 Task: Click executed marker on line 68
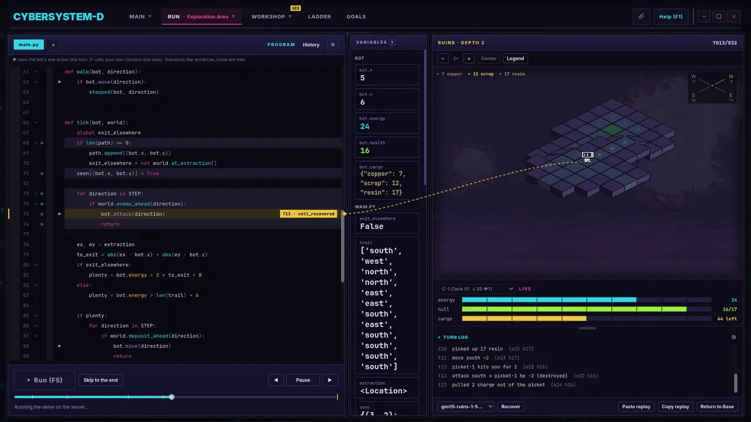pyautogui.click(x=42, y=143)
